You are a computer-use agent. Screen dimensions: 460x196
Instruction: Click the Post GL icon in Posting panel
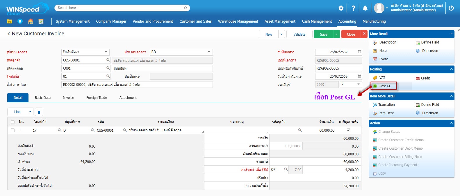point(375,86)
